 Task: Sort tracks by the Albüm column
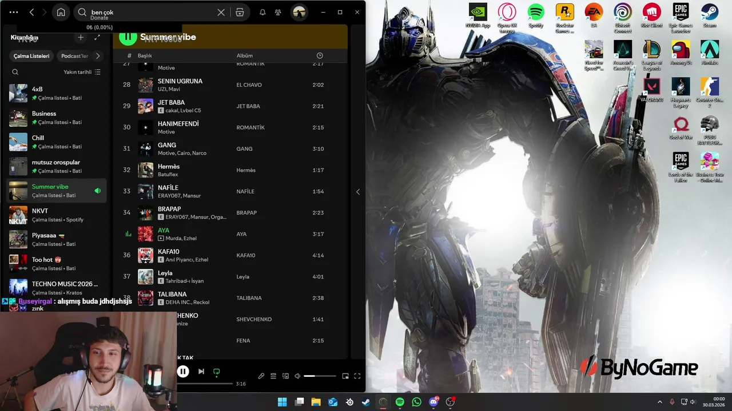pos(245,55)
